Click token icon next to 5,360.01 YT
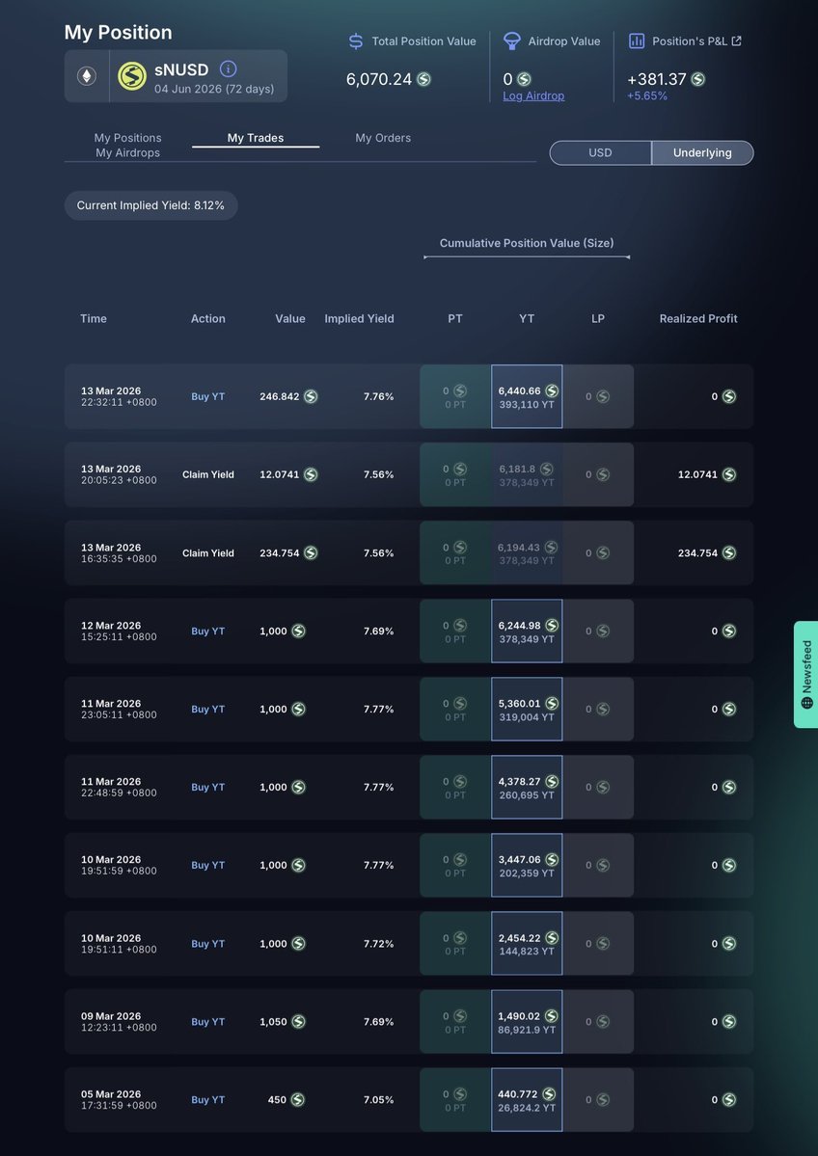The height and width of the screenshot is (1156, 818). (x=552, y=703)
